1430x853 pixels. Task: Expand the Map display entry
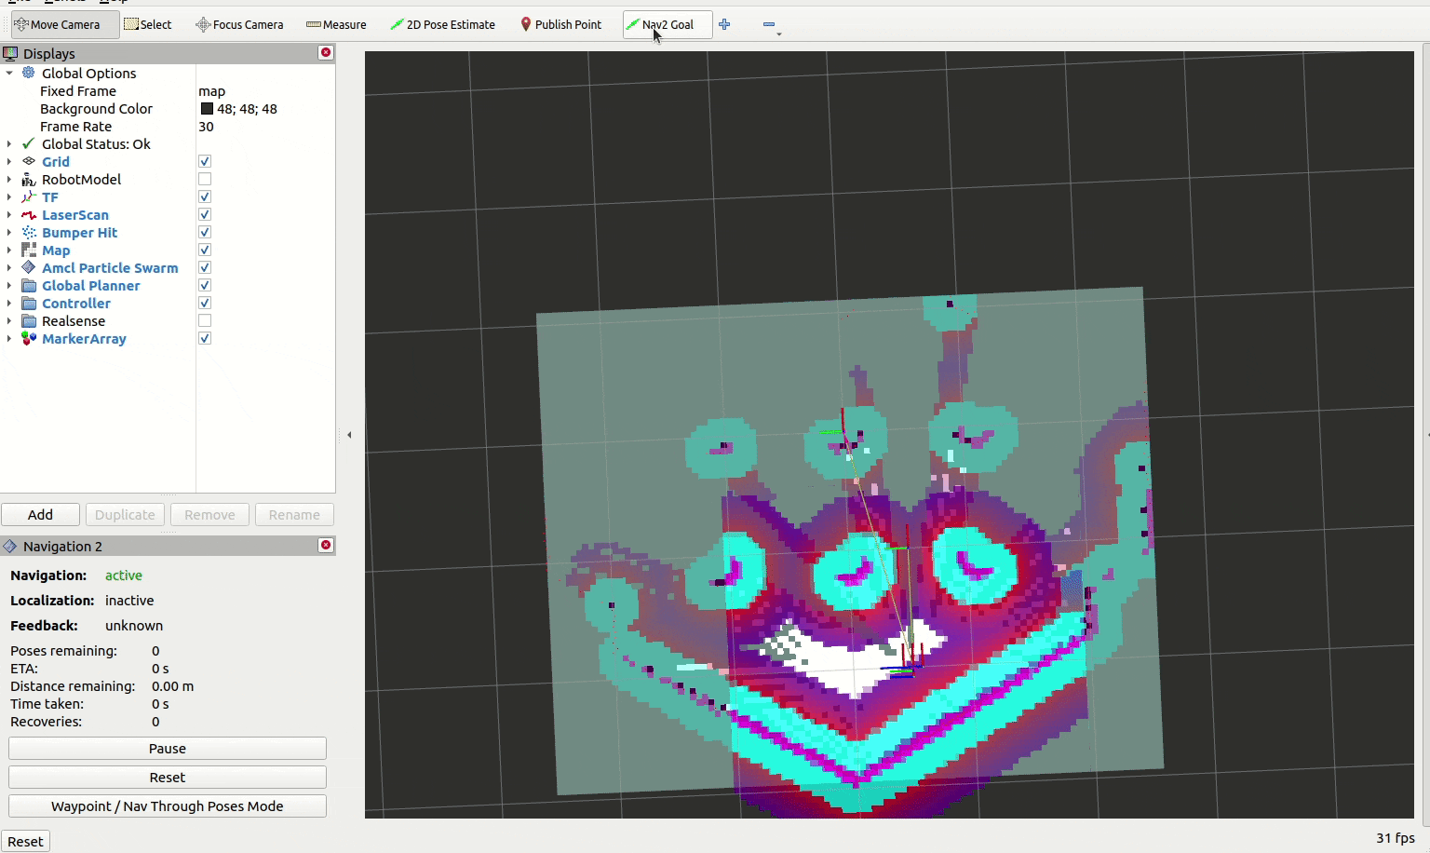pyautogui.click(x=9, y=250)
